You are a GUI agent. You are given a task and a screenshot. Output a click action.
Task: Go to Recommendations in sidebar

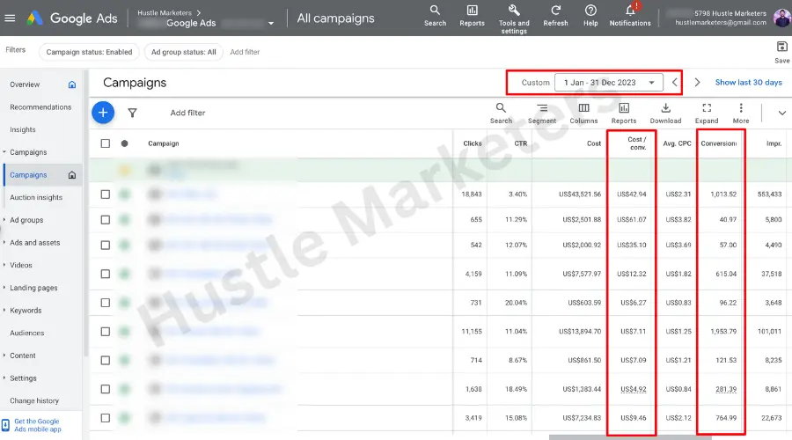coord(40,107)
